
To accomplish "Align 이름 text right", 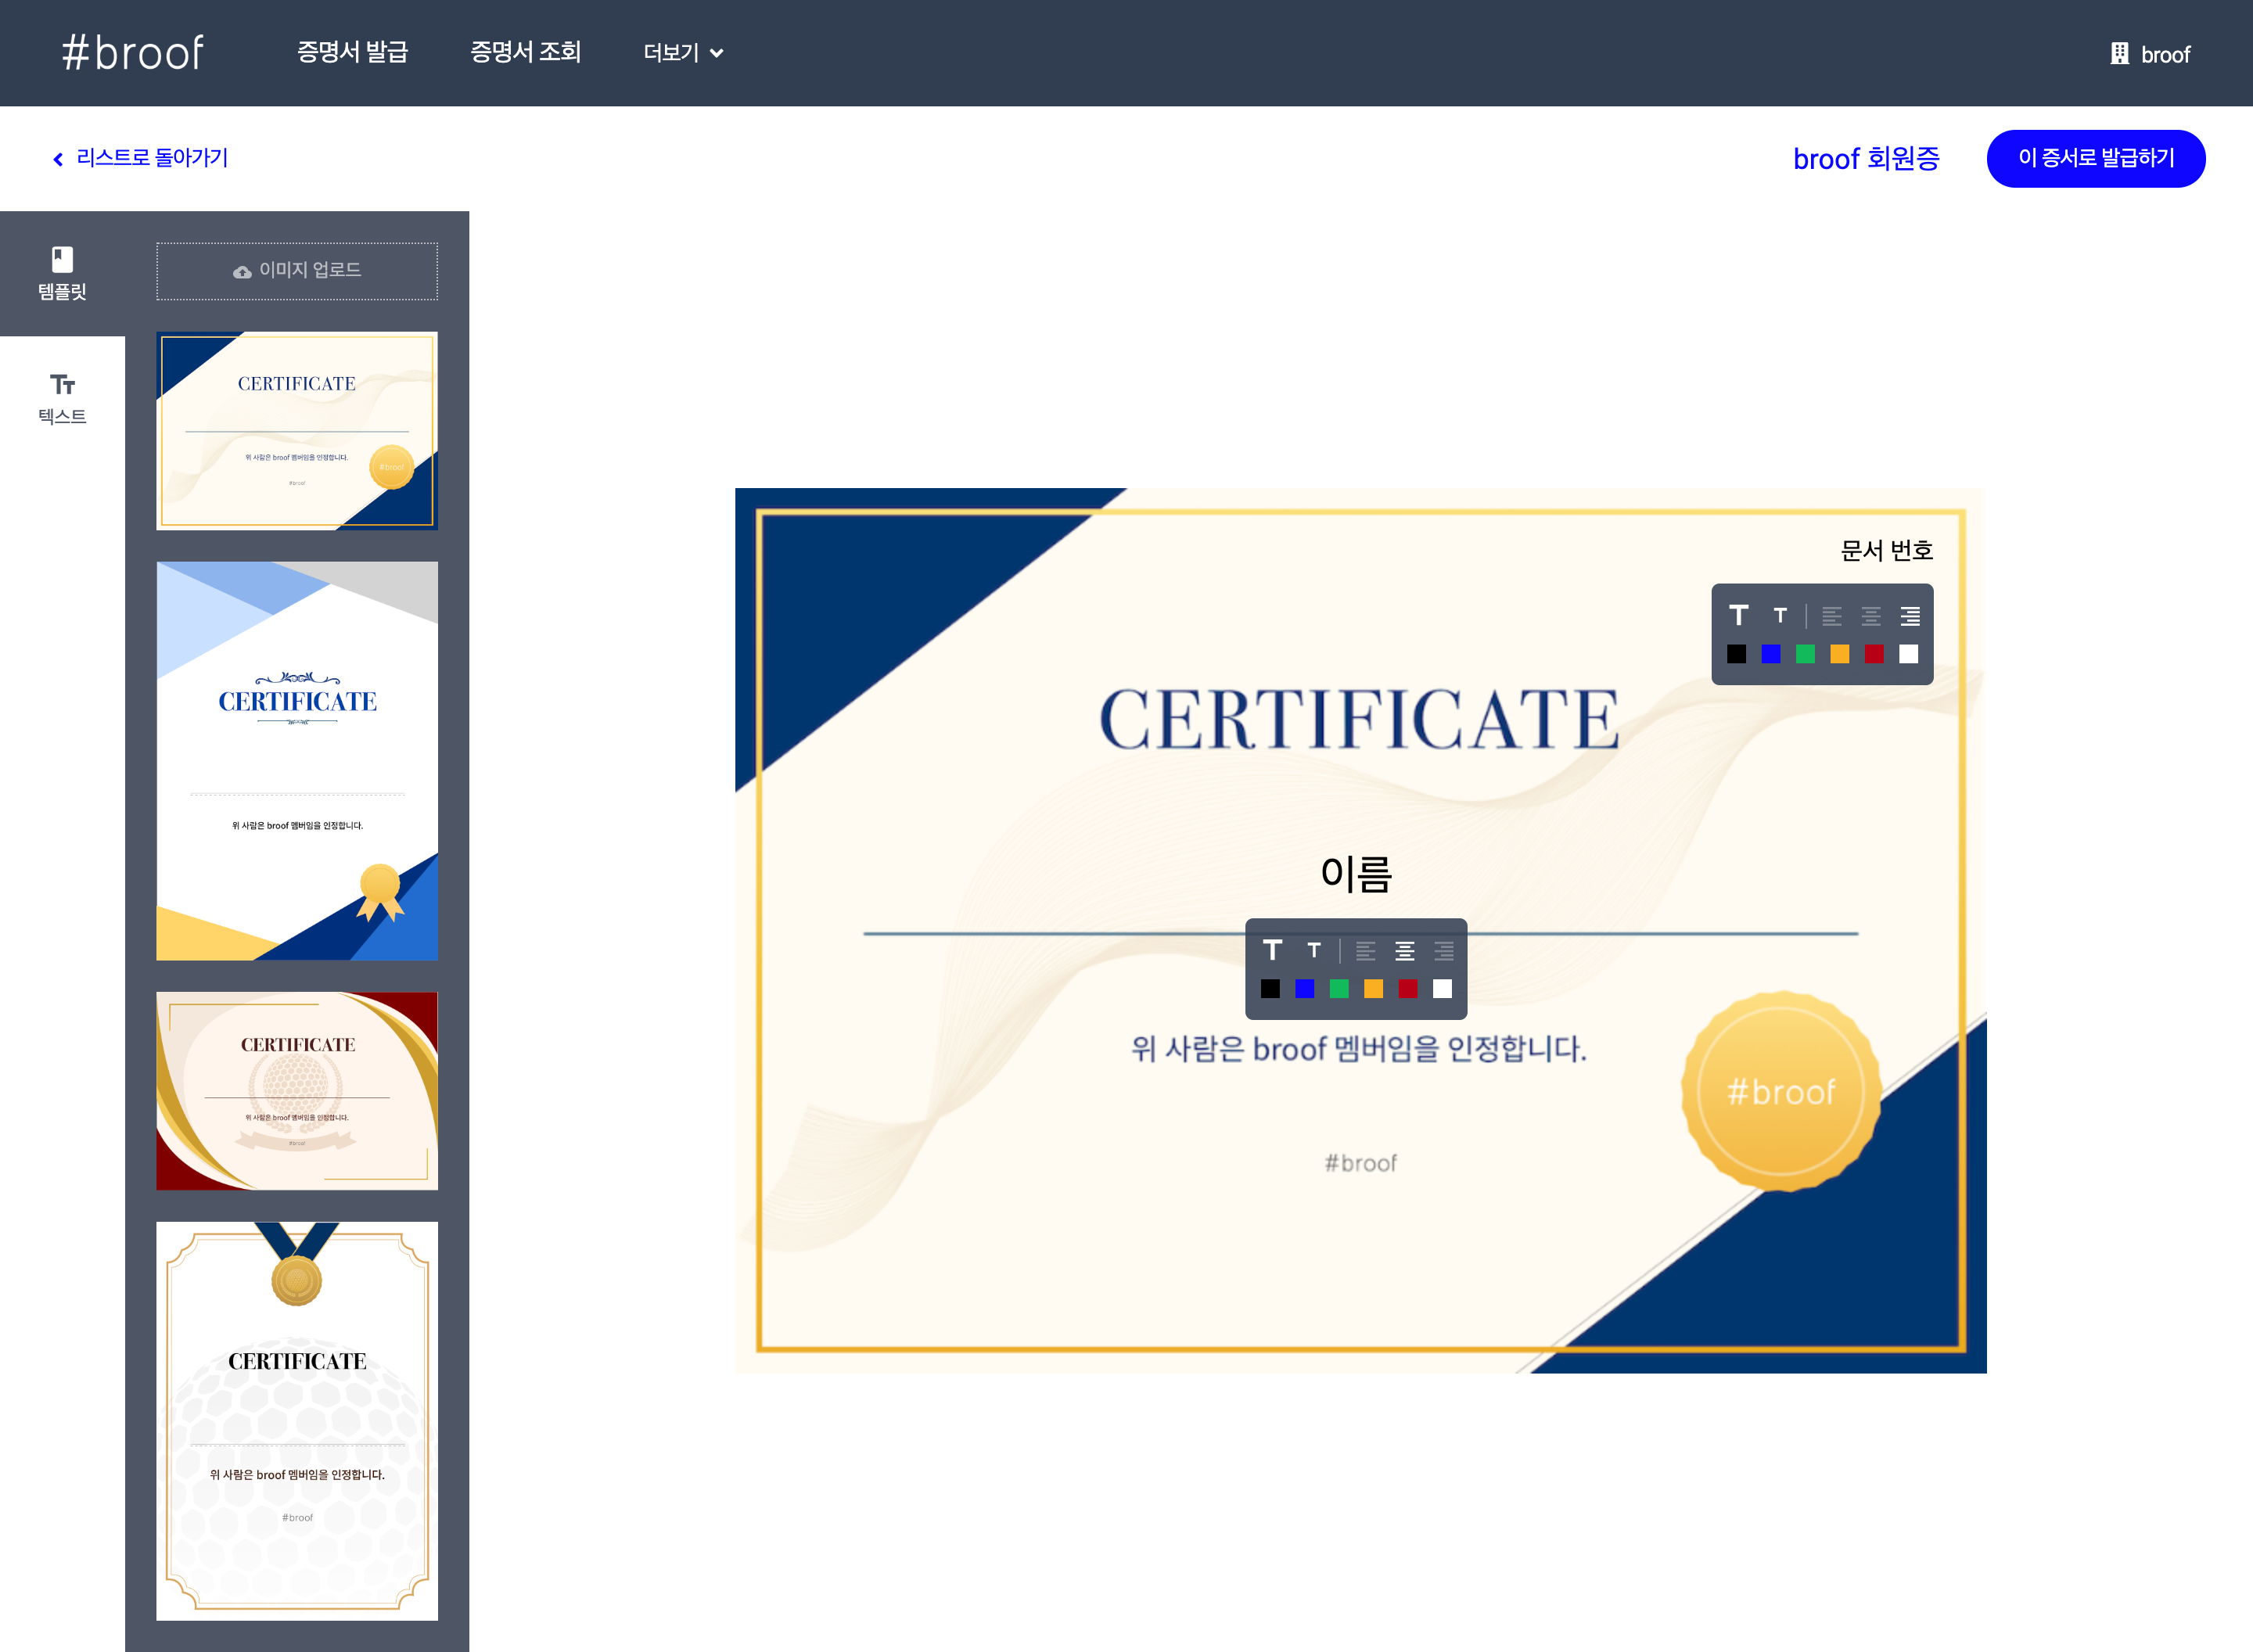I will (1444, 951).
